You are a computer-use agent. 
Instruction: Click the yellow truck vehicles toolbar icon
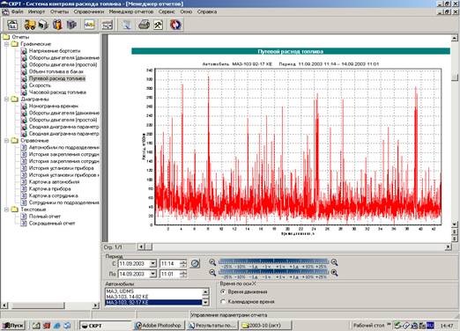click(x=30, y=25)
